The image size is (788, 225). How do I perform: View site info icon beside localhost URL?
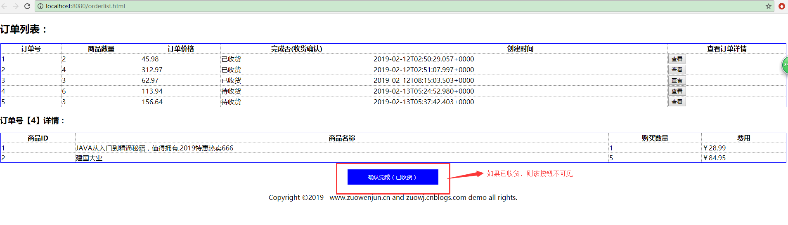click(40, 6)
